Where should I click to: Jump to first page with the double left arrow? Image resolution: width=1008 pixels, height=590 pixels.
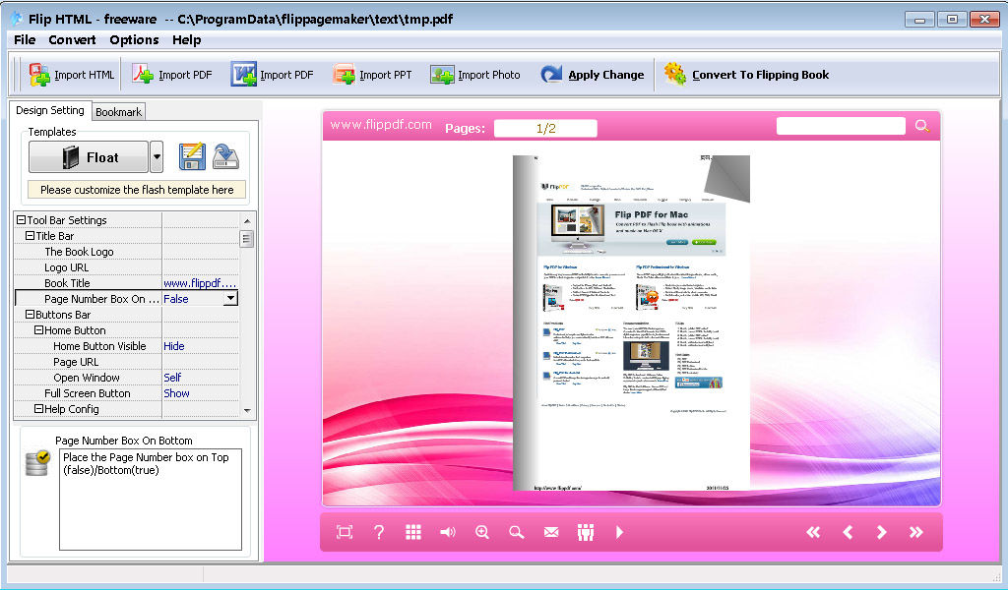click(813, 532)
